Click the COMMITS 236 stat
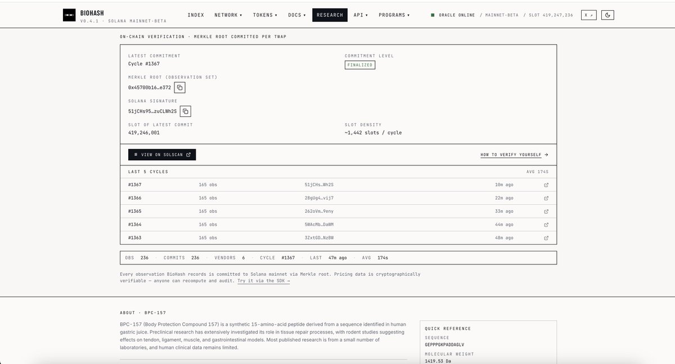Screen dimensions: 675x364 [182, 258]
